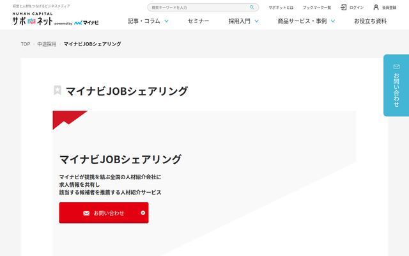
Task: Click the arrow icon in red inquiry button
Action: click(x=143, y=212)
